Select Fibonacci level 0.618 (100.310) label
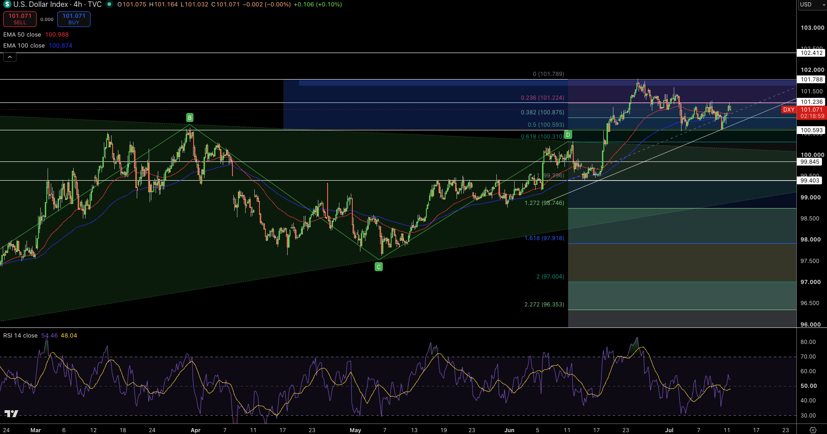 pyautogui.click(x=542, y=137)
